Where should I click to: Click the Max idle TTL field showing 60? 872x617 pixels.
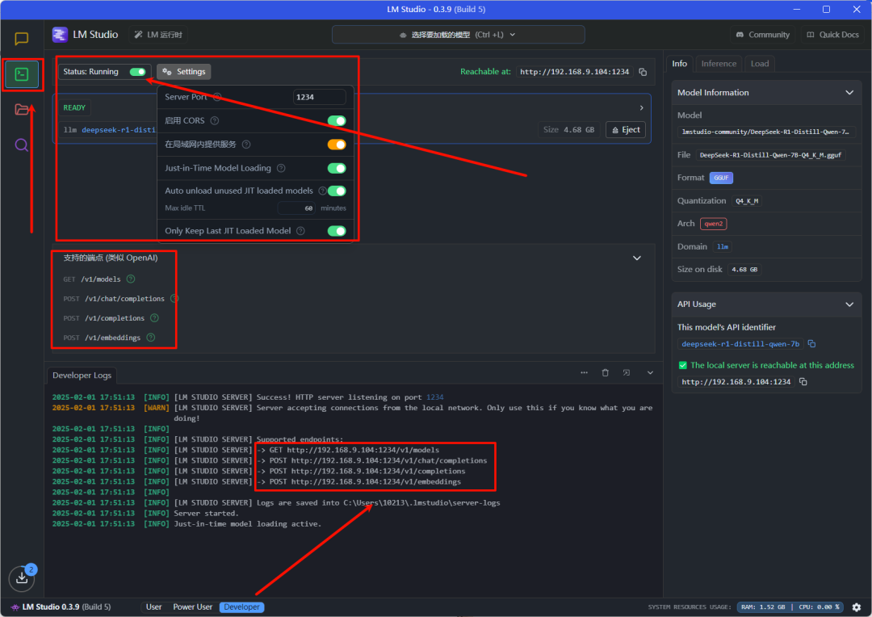pyautogui.click(x=297, y=208)
